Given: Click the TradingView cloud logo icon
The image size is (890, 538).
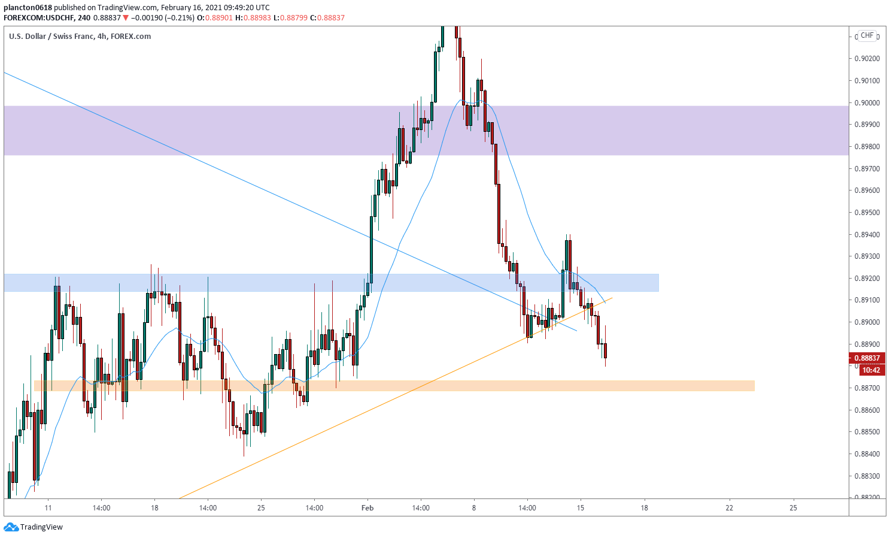Looking at the screenshot, I should (x=11, y=527).
